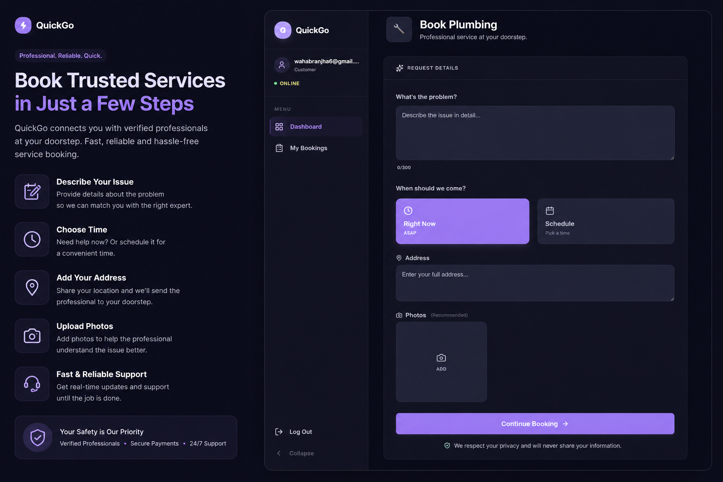Focus the full address input field
The height and width of the screenshot is (482, 723).
(535, 283)
